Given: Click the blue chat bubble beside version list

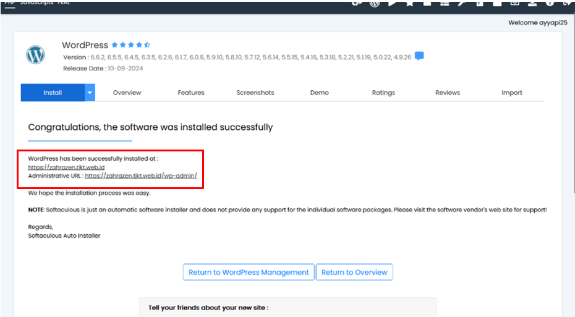Looking at the screenshot, I should [x=419, y=56].
